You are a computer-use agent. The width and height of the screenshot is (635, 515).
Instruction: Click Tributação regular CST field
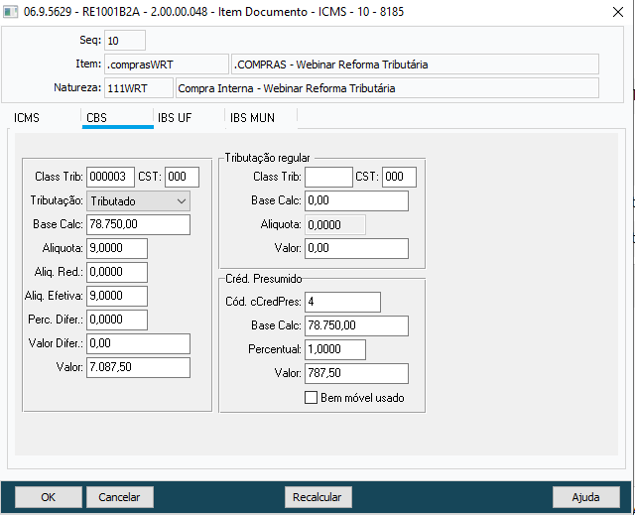[399, 177]
